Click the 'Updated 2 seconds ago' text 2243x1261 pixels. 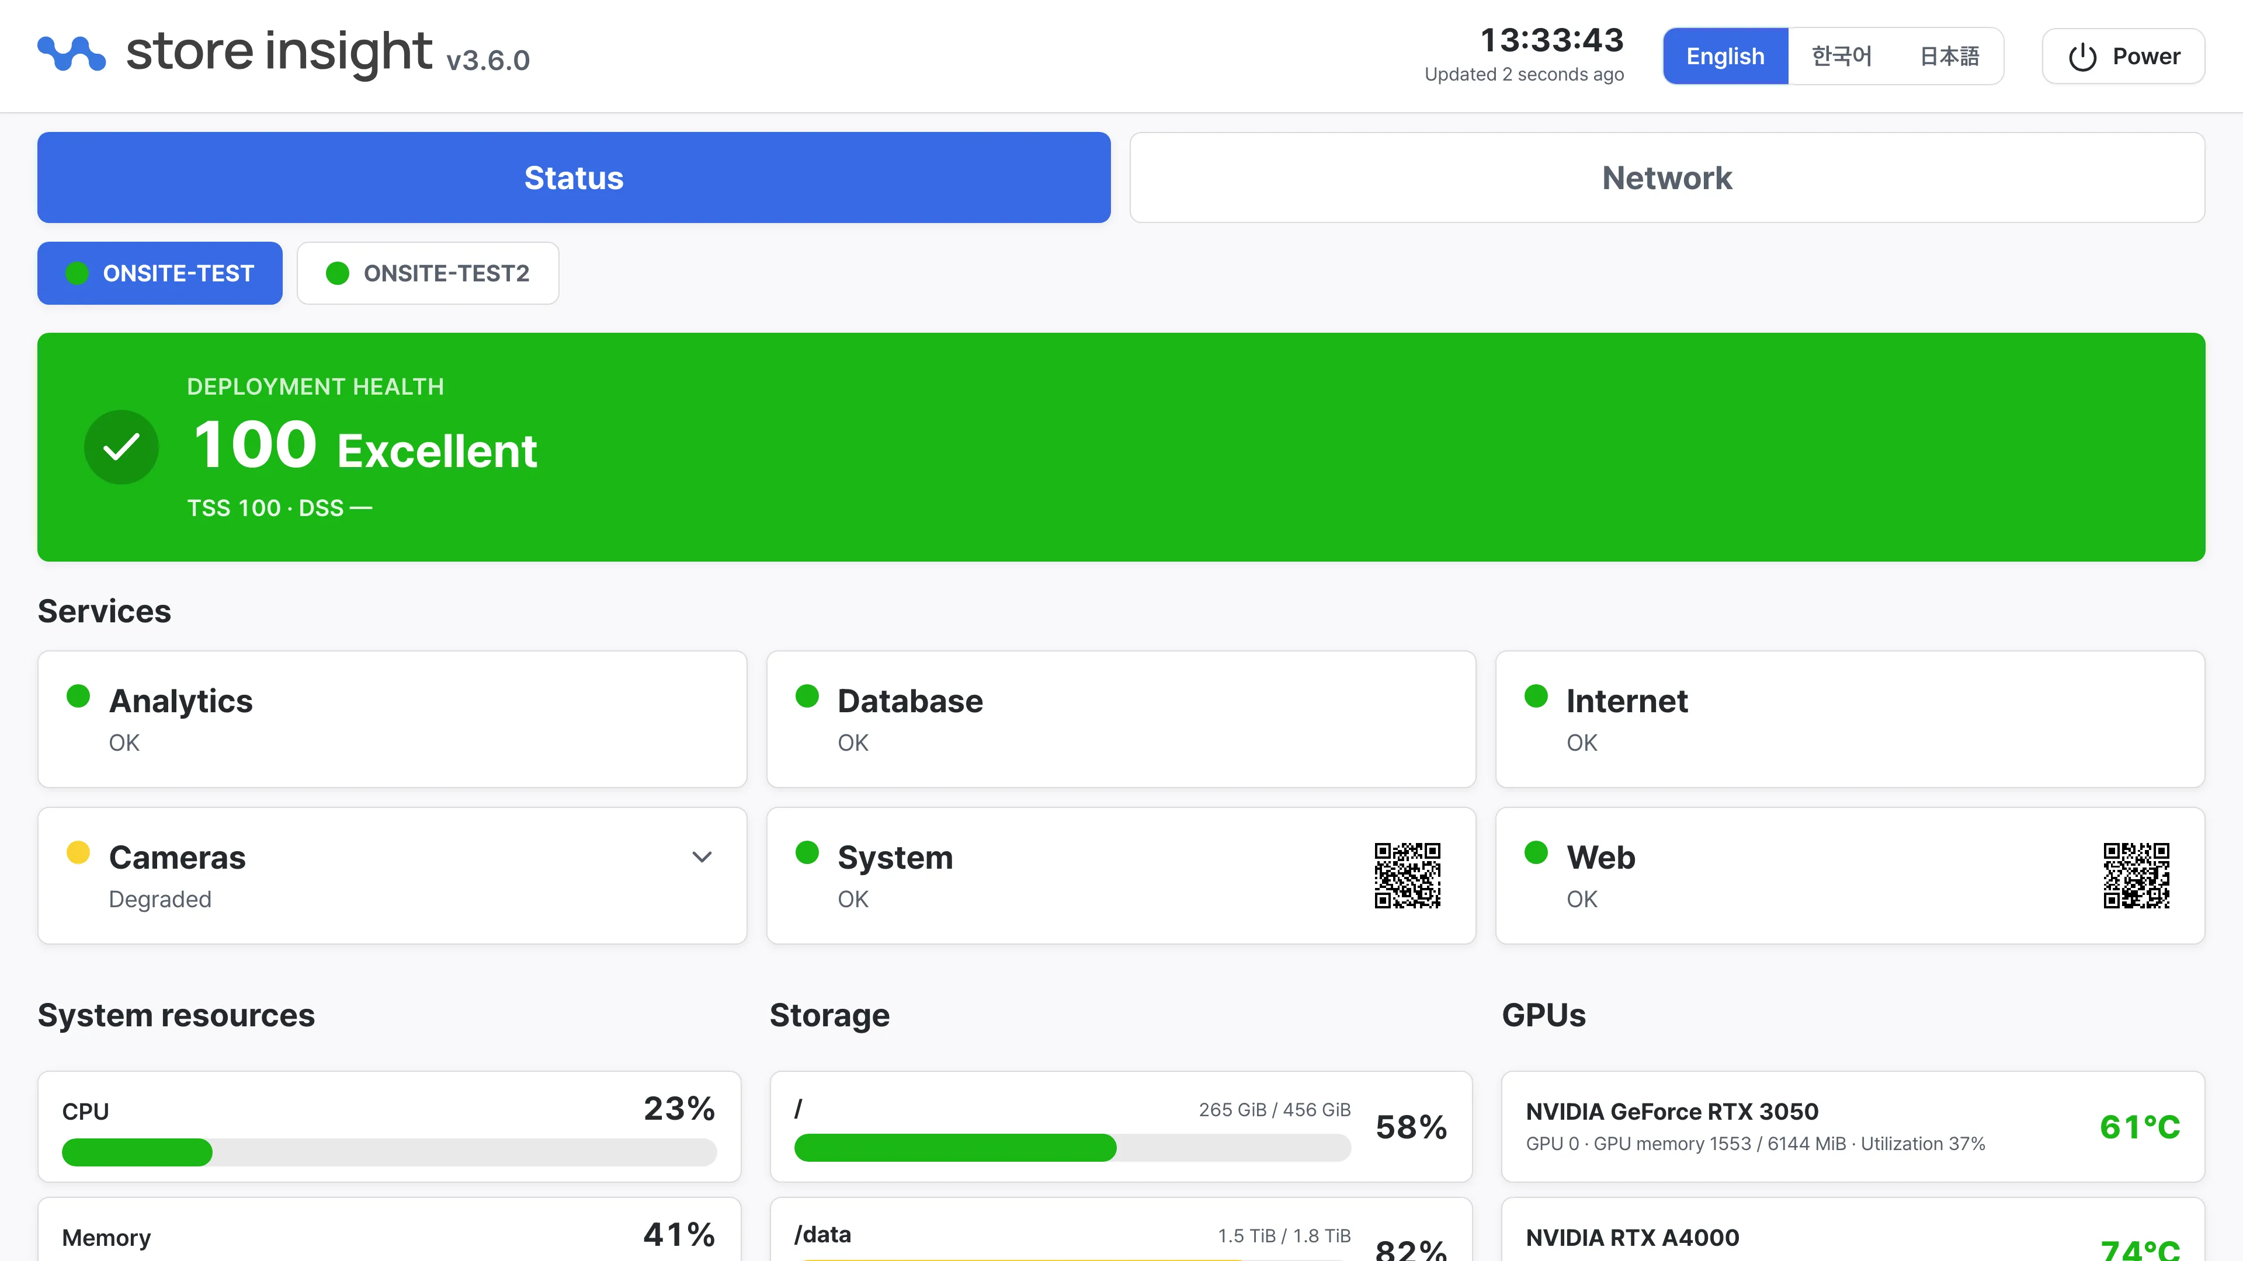click(1524, 75)
